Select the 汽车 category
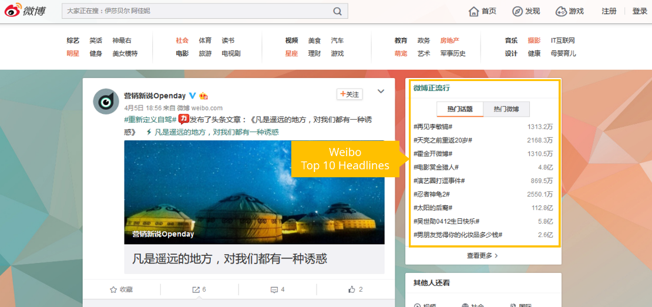This screenshot has width=652, height=307. 337,41
